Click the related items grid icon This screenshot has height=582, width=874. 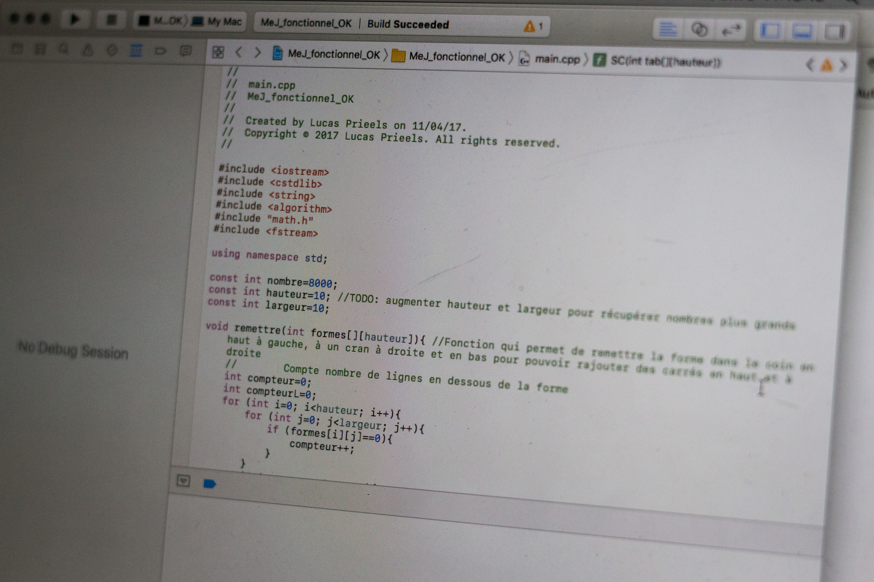tap(218, 52)
